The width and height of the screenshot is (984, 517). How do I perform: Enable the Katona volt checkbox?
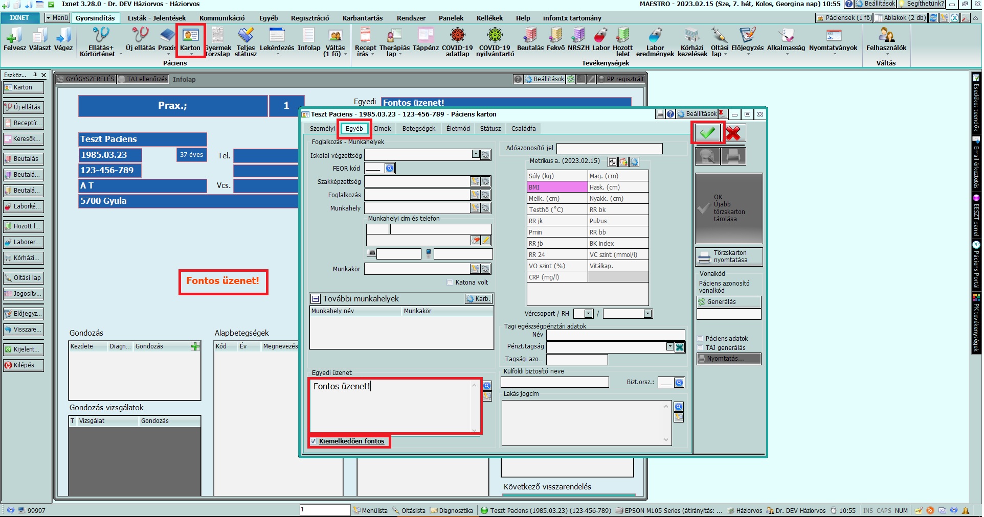point(450,283)
